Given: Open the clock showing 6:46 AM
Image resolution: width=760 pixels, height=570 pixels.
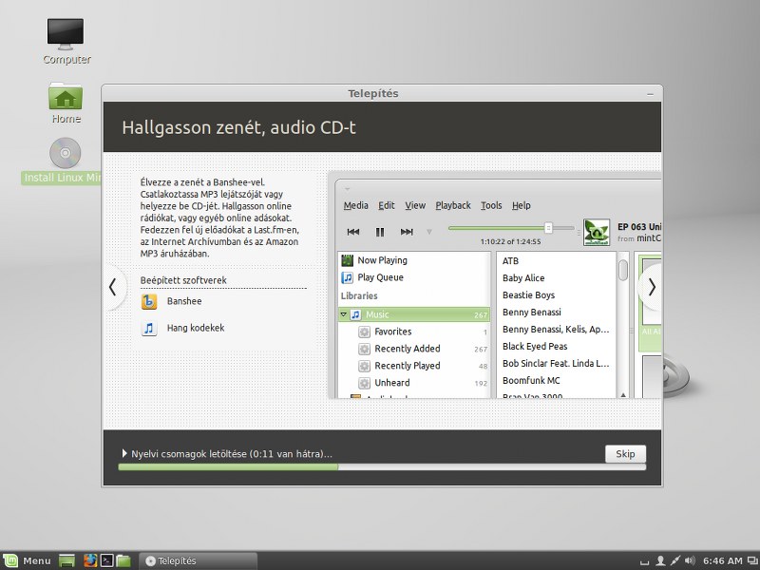Looking at the screenshot, I should 722,560.
